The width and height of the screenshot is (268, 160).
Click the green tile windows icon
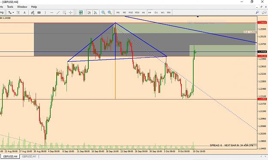pos(81,12)
